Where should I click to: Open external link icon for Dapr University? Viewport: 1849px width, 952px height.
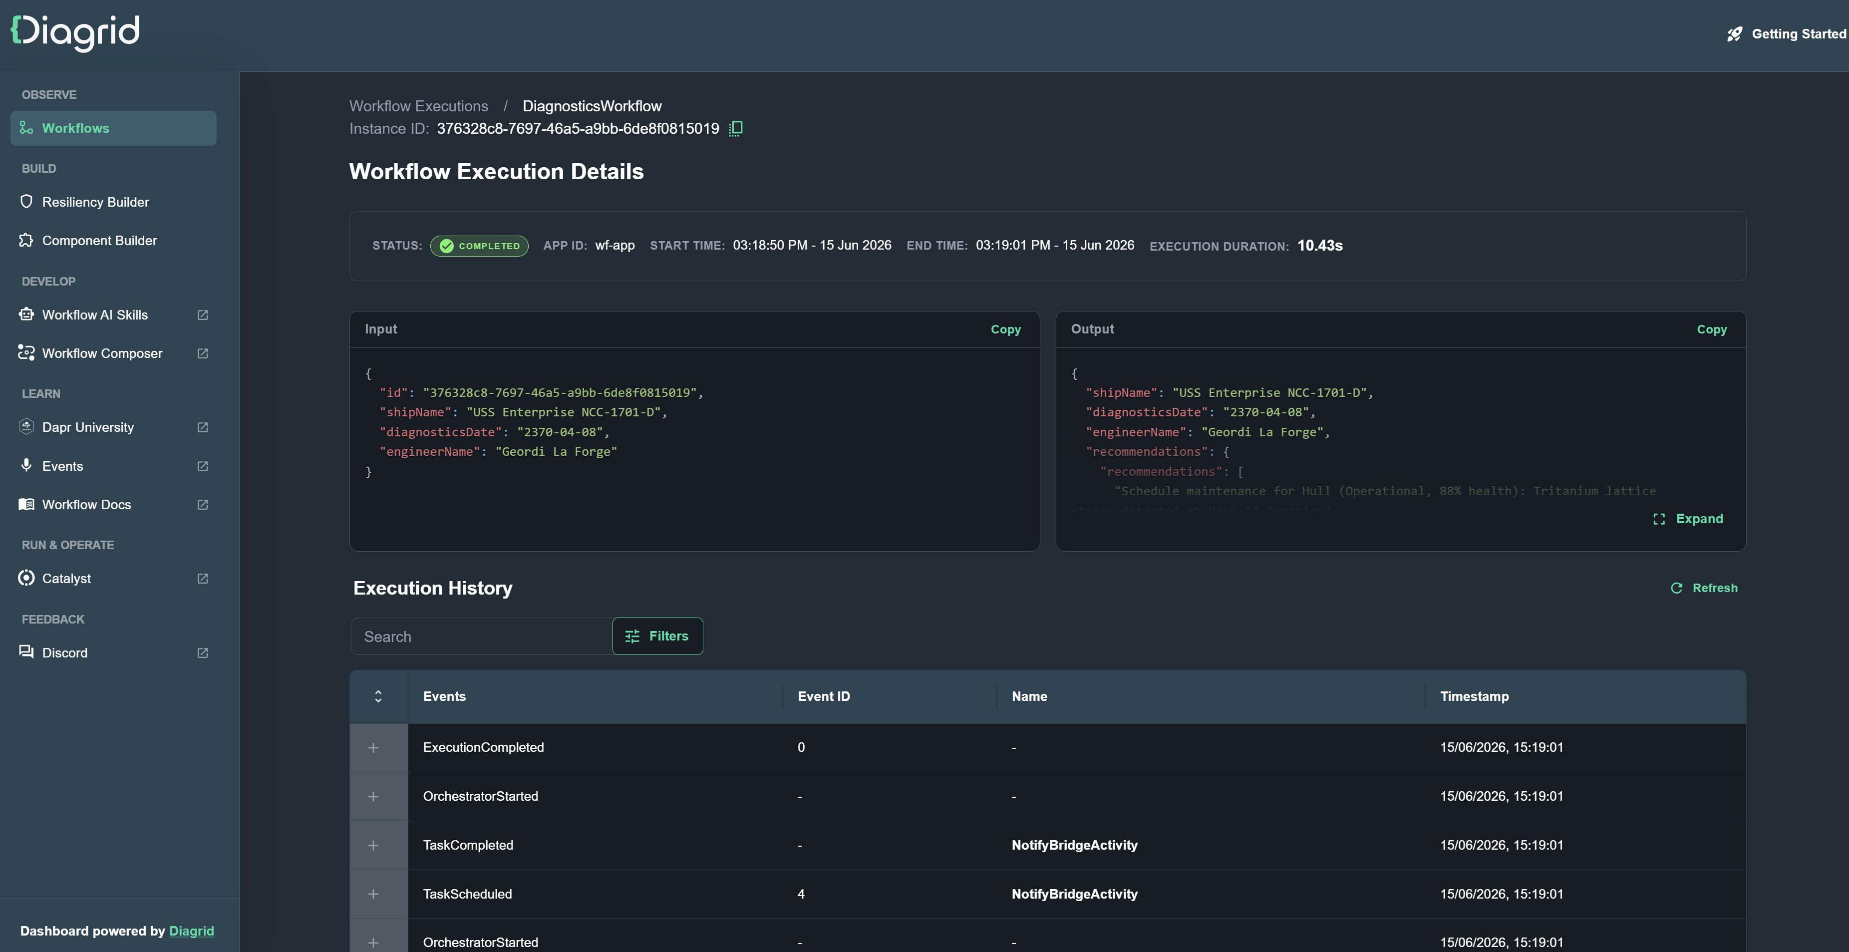pyautogui.click(x=202, y=427)
